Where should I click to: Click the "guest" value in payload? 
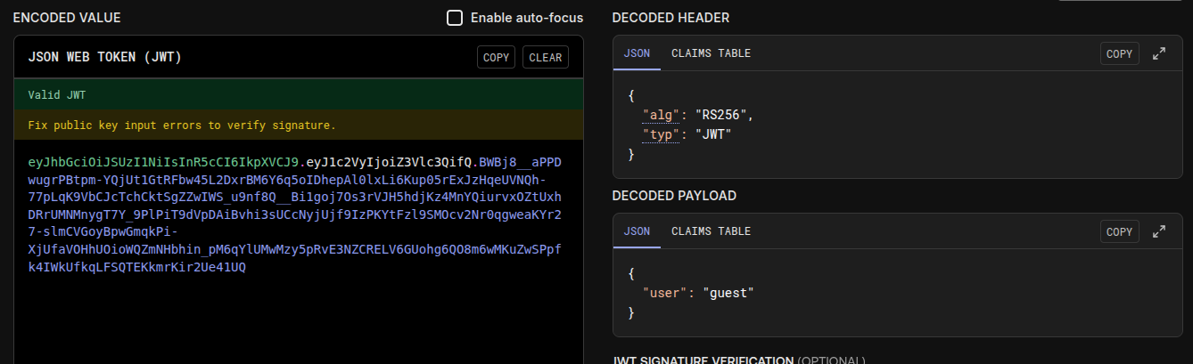pos(728,293)
